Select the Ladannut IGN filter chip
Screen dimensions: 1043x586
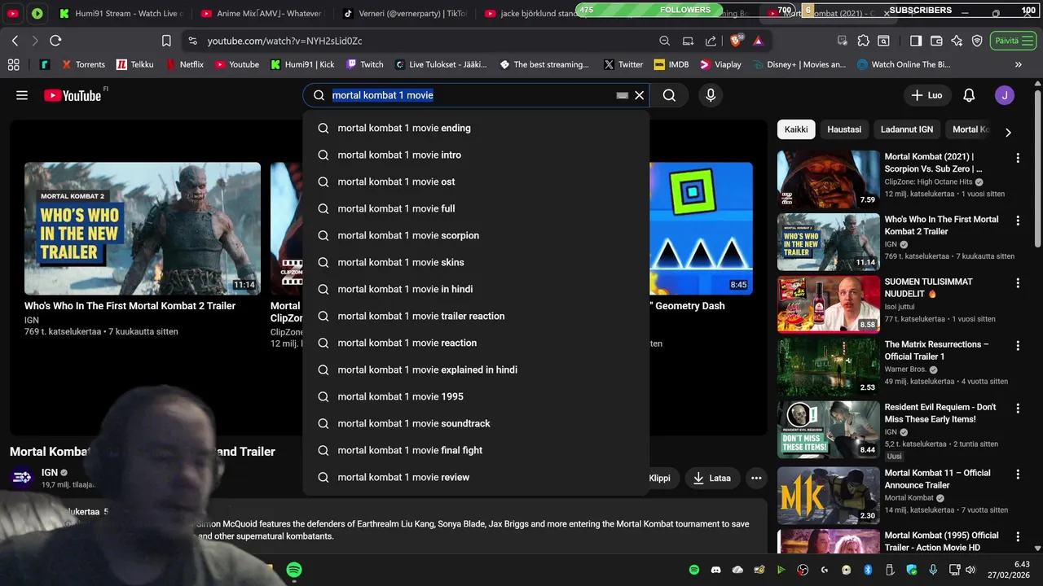[907, 129]
